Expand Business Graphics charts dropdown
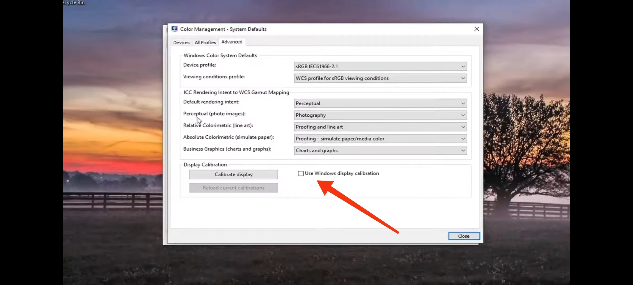 point(380,151)
